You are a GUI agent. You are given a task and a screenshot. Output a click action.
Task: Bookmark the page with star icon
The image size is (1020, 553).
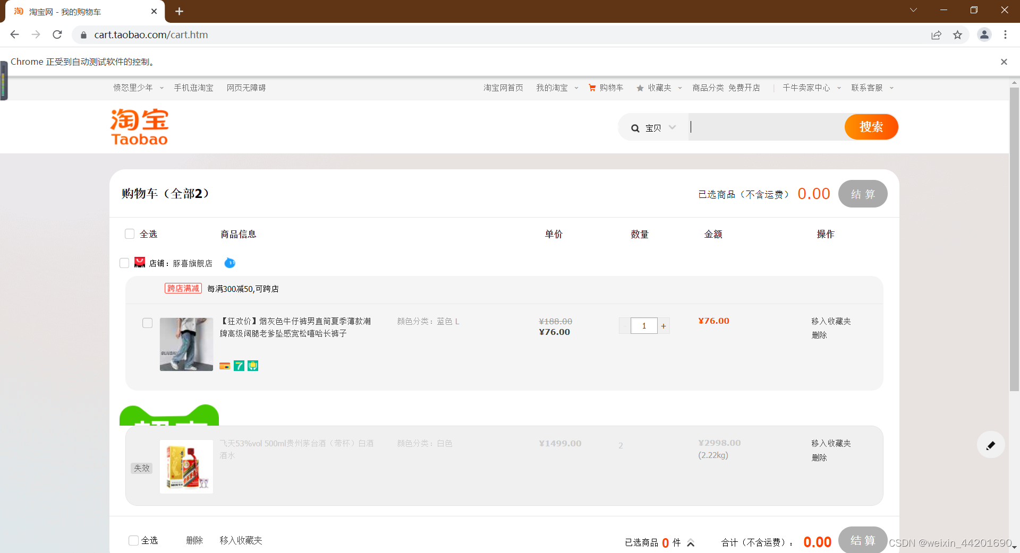coord(957,35)
